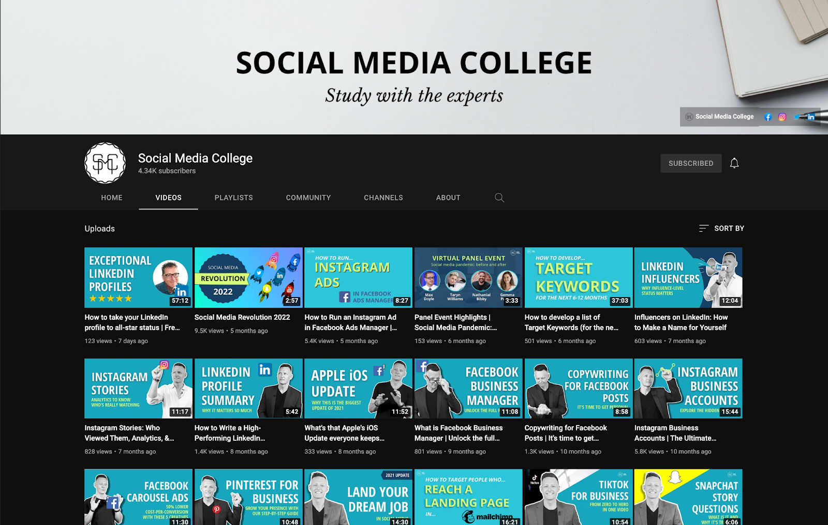
Task: Open Social Media College banner website link
Action: (719, 117)
